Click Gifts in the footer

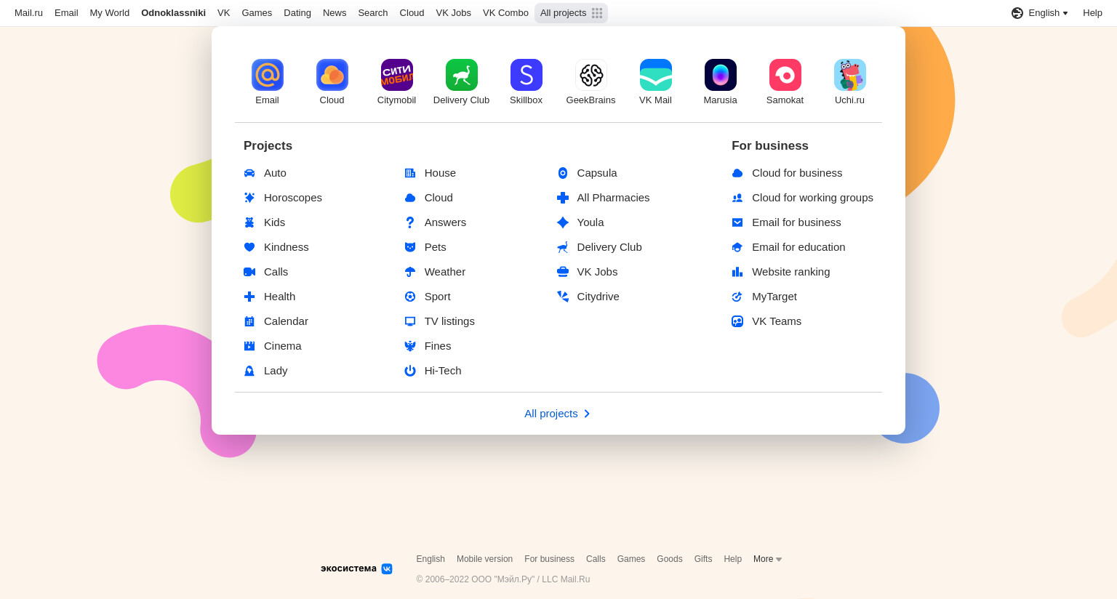click(703, 559)
